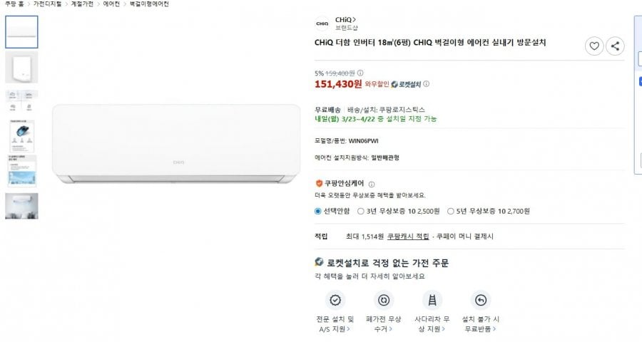Click info icon next to original price

pyautogui.click(x=360, y=73)
